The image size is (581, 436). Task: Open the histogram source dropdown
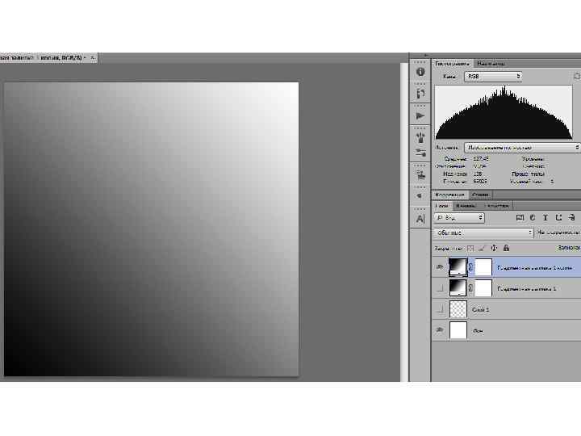[522, 148]
